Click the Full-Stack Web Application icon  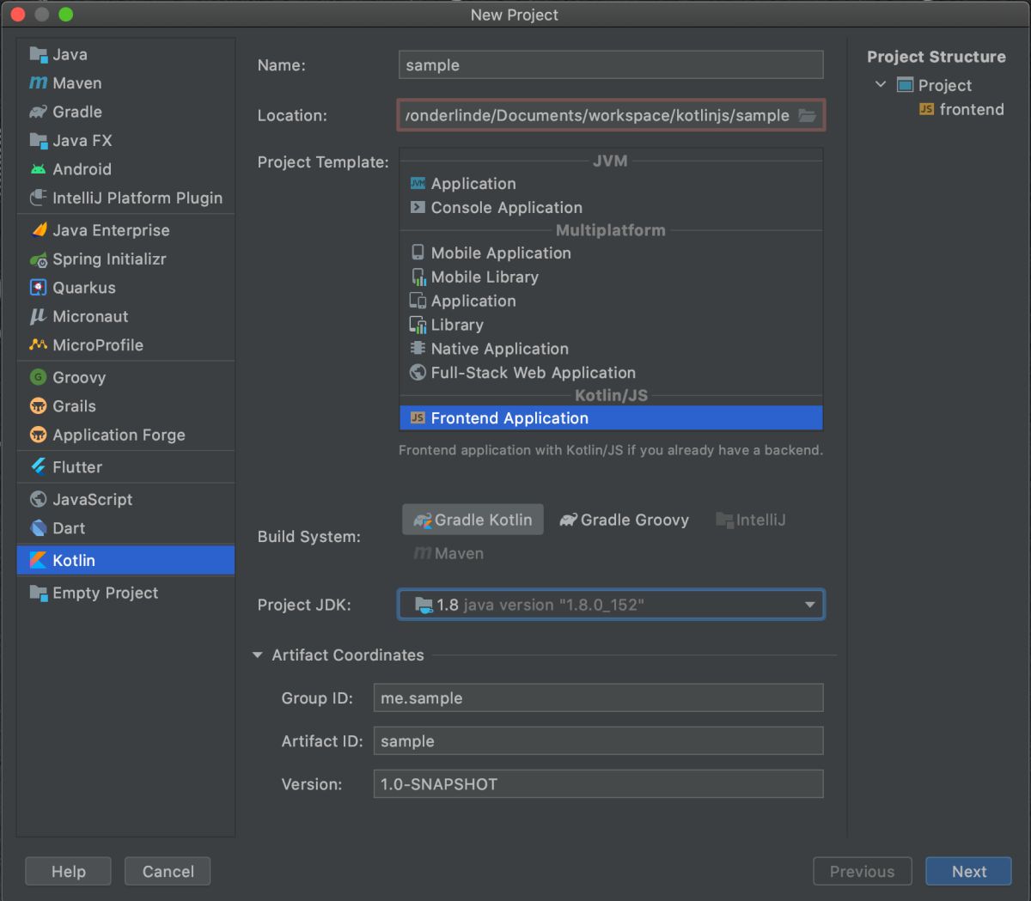[x=418, y=372]
